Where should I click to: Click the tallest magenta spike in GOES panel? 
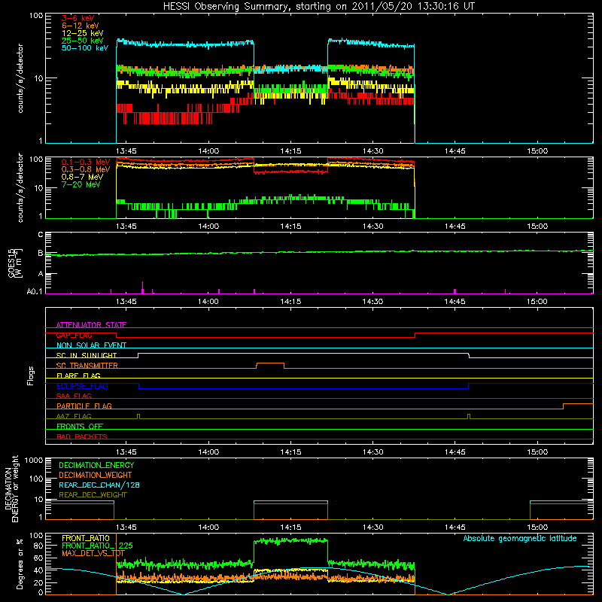[x=143, y=287]
